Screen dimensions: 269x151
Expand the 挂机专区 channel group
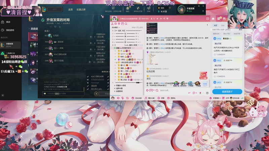(x=113, y=31)
